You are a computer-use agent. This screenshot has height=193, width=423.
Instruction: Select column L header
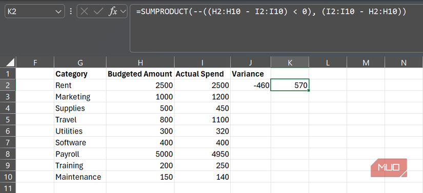coord(328,62)
